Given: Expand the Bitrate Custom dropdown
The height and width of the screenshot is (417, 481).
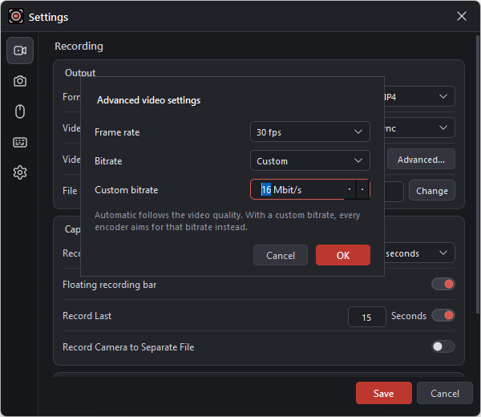Looking at the screenshot, I should [309, 161].
